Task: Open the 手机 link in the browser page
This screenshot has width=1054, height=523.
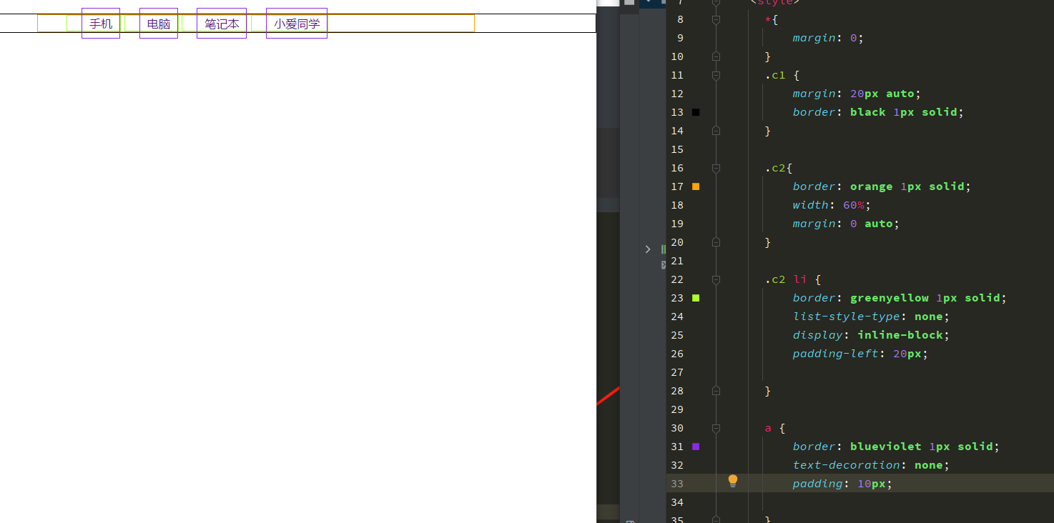Action: tap(101, 24)
